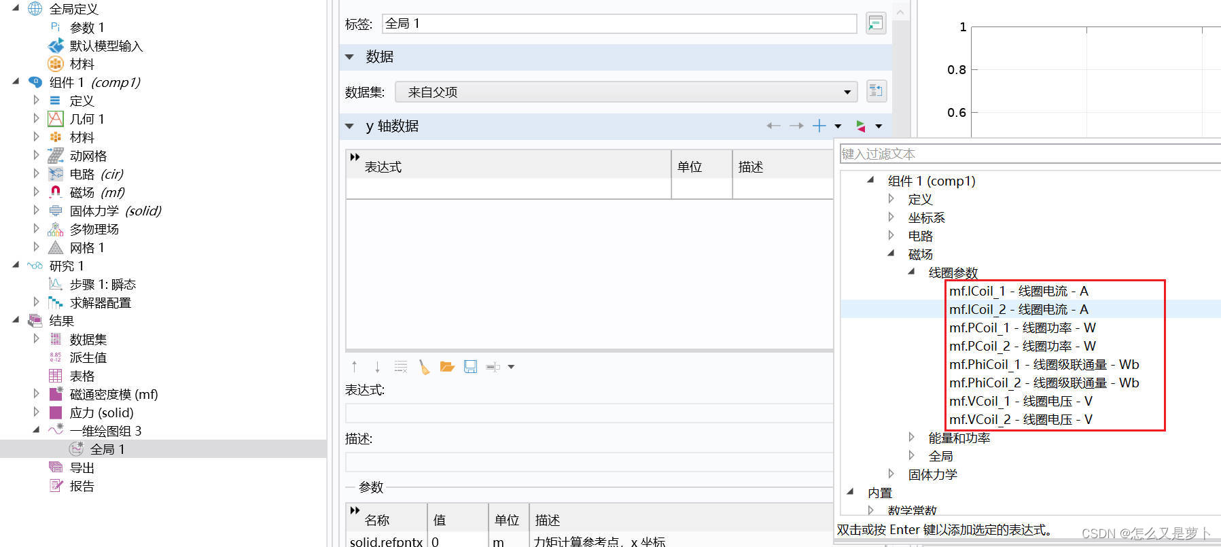Open the 参数 1 parameters node

(x=86, y=28)
